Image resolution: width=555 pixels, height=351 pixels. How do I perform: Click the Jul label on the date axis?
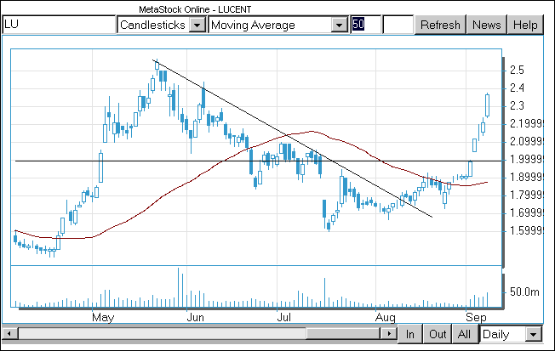[283, 317]
